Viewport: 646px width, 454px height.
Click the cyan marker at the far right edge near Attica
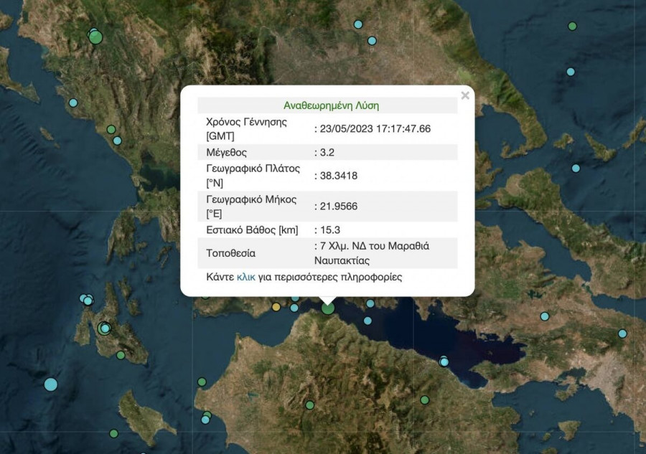click(622, 334)
